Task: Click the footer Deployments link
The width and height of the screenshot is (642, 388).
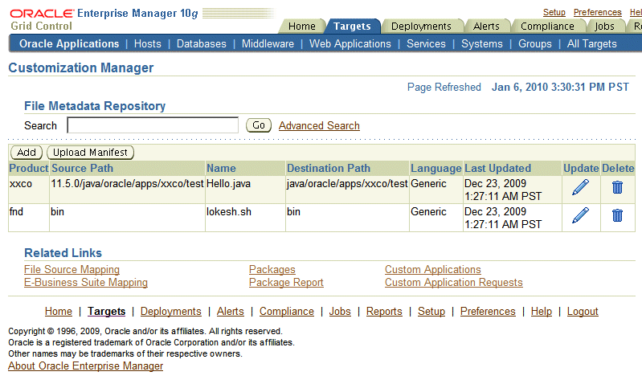Action: (x=170, y=312)
